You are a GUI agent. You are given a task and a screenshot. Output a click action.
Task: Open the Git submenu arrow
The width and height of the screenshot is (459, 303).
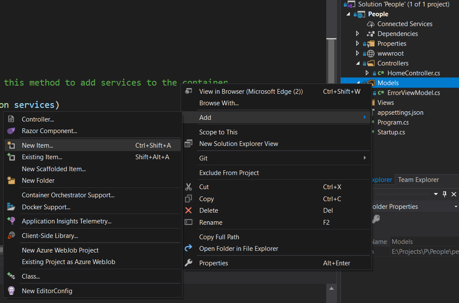click(365, 158)
